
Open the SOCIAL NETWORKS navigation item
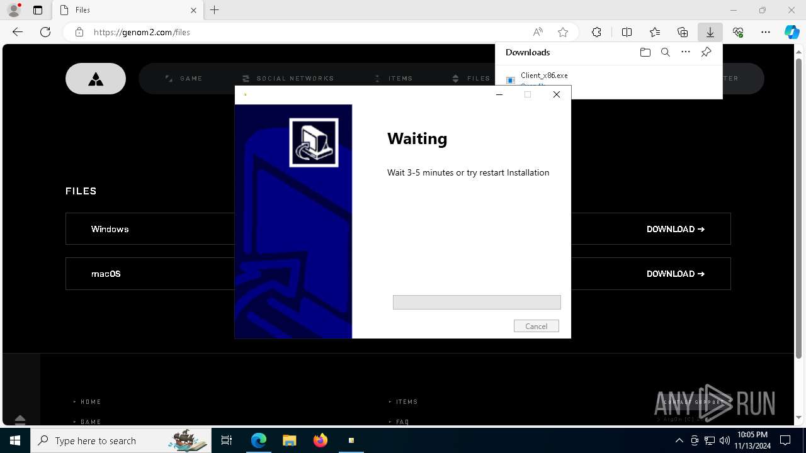click(x=288, y=79)
